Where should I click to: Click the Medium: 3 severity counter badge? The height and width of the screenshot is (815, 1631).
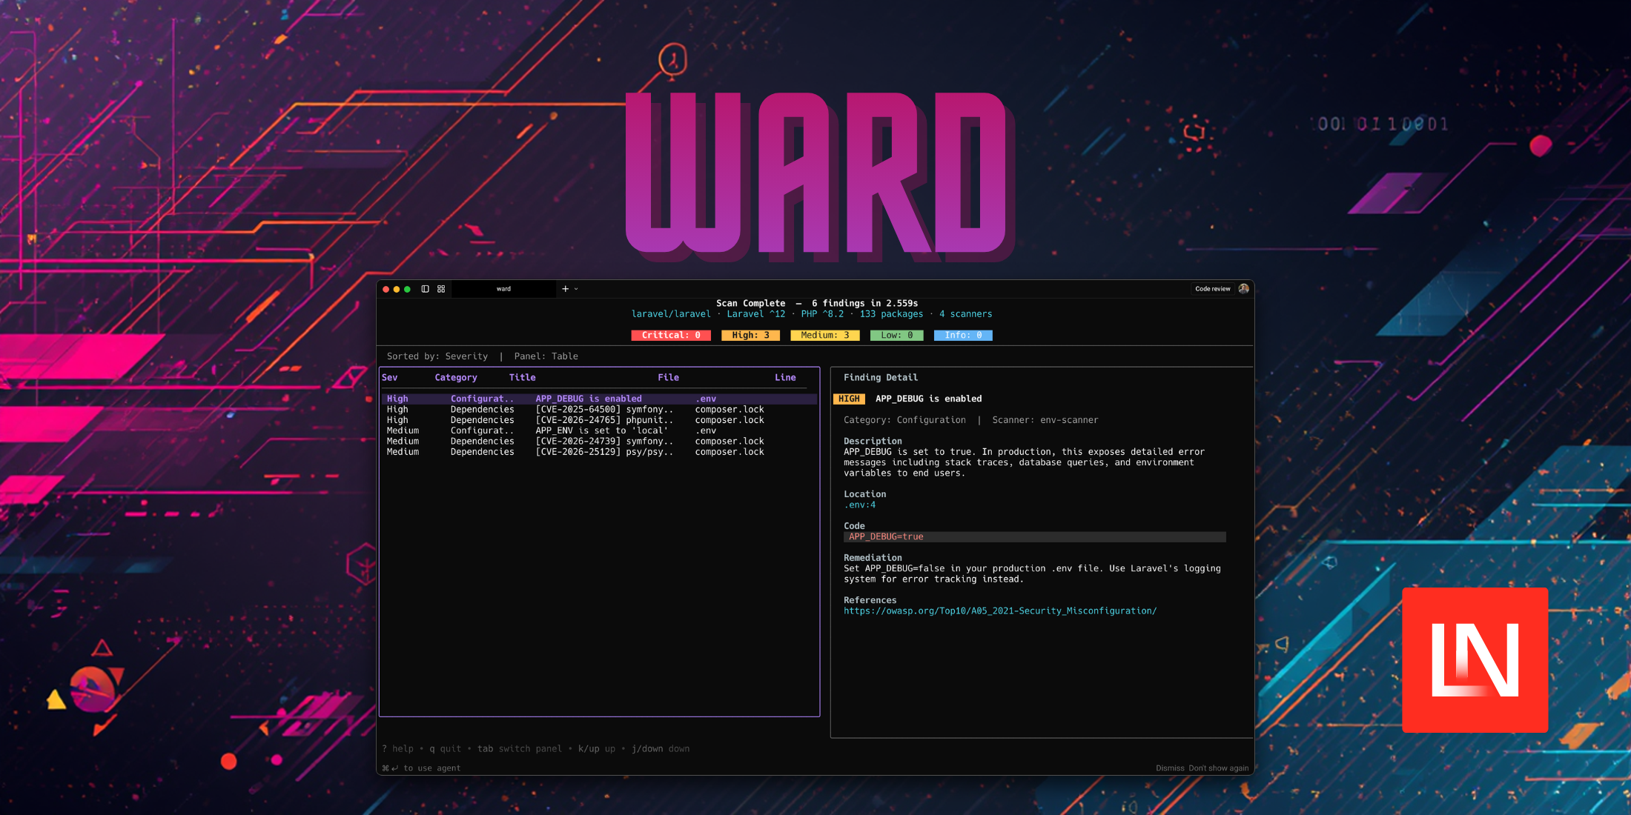pos(824,335)
